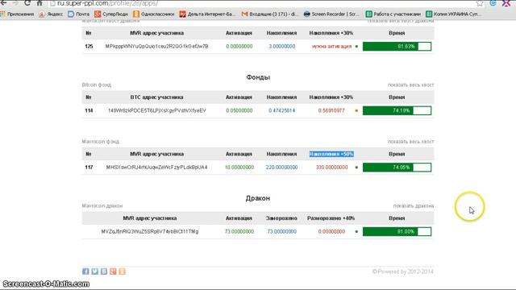Screen dimensions: 516x290
Task: Click the Mavrocoin фонд label
Action: pos(100,142)
